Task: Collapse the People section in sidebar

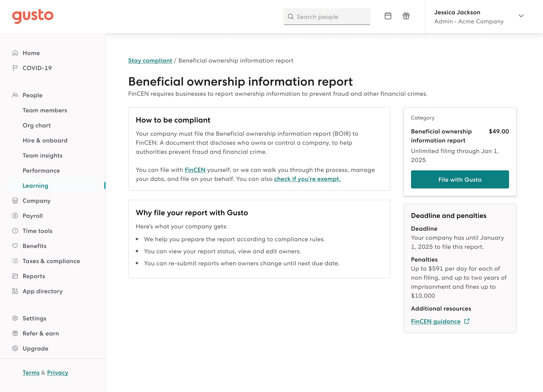Action: tap(32, 95)
